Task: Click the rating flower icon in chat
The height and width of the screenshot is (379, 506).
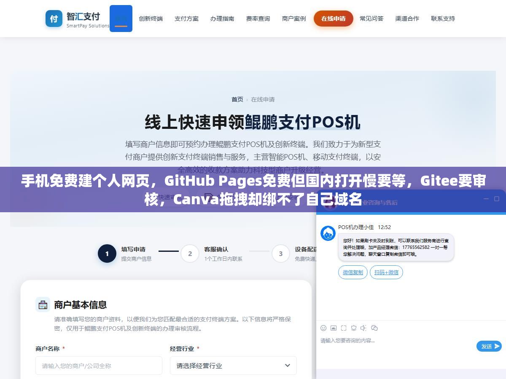Action: point(354,328)
